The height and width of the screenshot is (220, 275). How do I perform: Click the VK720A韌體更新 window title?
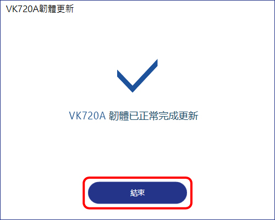click(x=40, y=9)
